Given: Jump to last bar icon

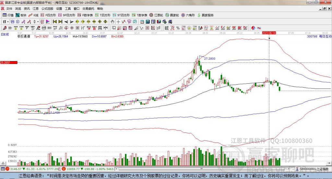Looking at the screenshot, I should pyautogui.click(x=60, y=22).
